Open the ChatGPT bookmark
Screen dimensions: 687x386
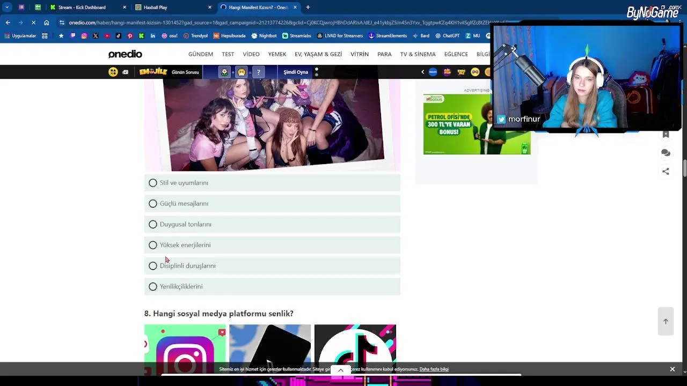pos(448,36)
